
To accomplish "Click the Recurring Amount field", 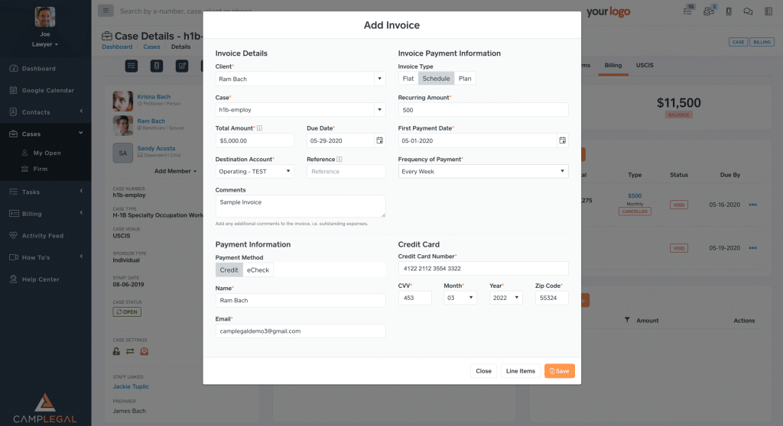I will pyautogui.click(x=483, y=110).
